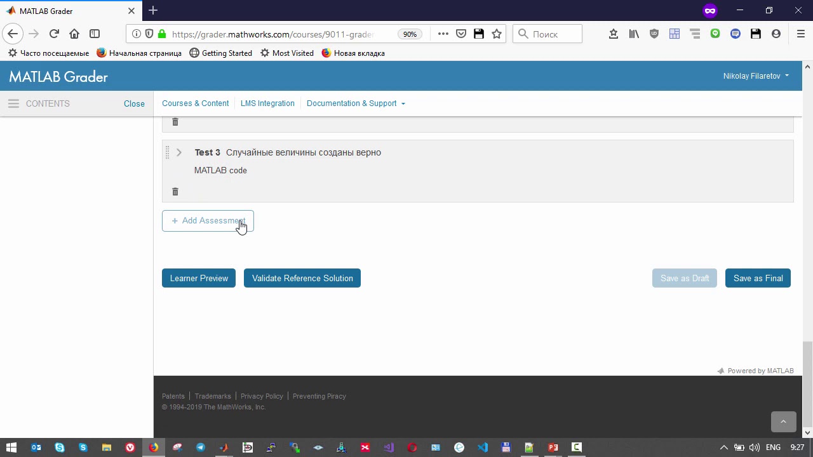The width and height of the screenshot is (813, 457).
Task: Click the volume icon in system tray
Action: (x=755, y=447)
